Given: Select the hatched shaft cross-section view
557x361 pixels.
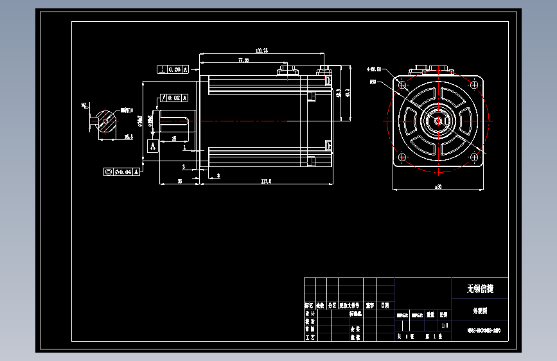Looking at the screenshot, I should 105,121.
